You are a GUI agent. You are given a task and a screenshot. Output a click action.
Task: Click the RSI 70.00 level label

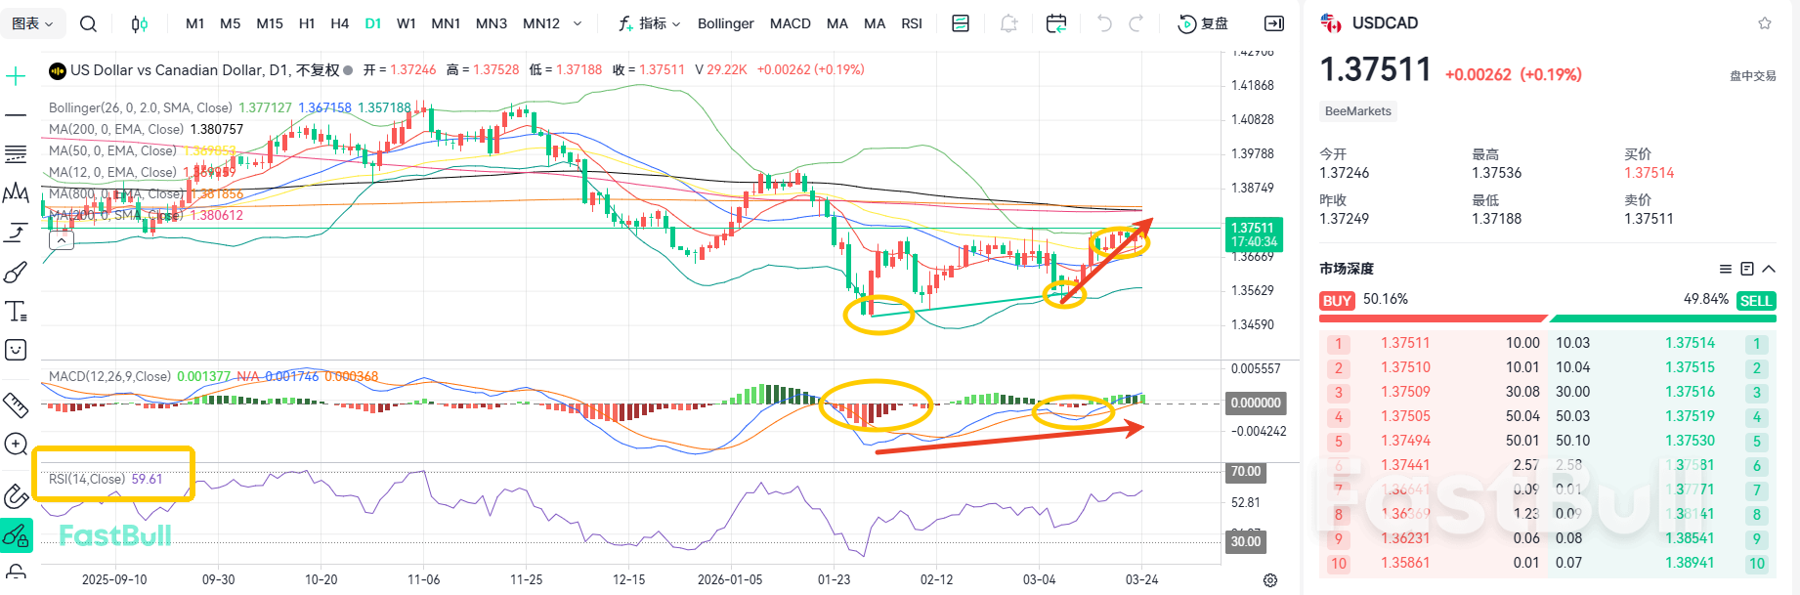pyautogui.click(x=1246, y=471)
